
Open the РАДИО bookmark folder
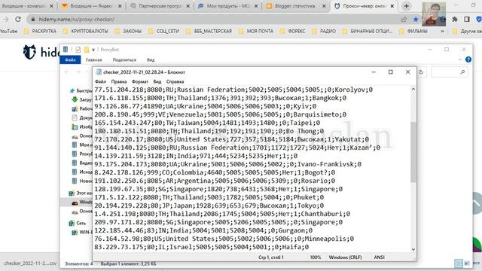pos(324,31)
